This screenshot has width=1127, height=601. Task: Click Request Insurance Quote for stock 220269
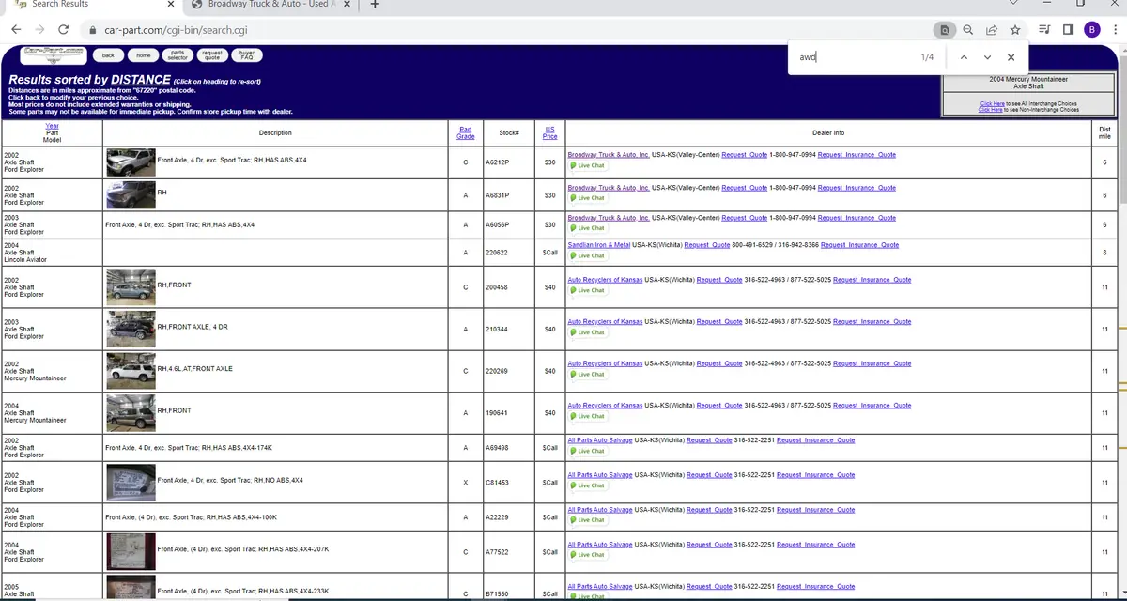tap(872, 363)
